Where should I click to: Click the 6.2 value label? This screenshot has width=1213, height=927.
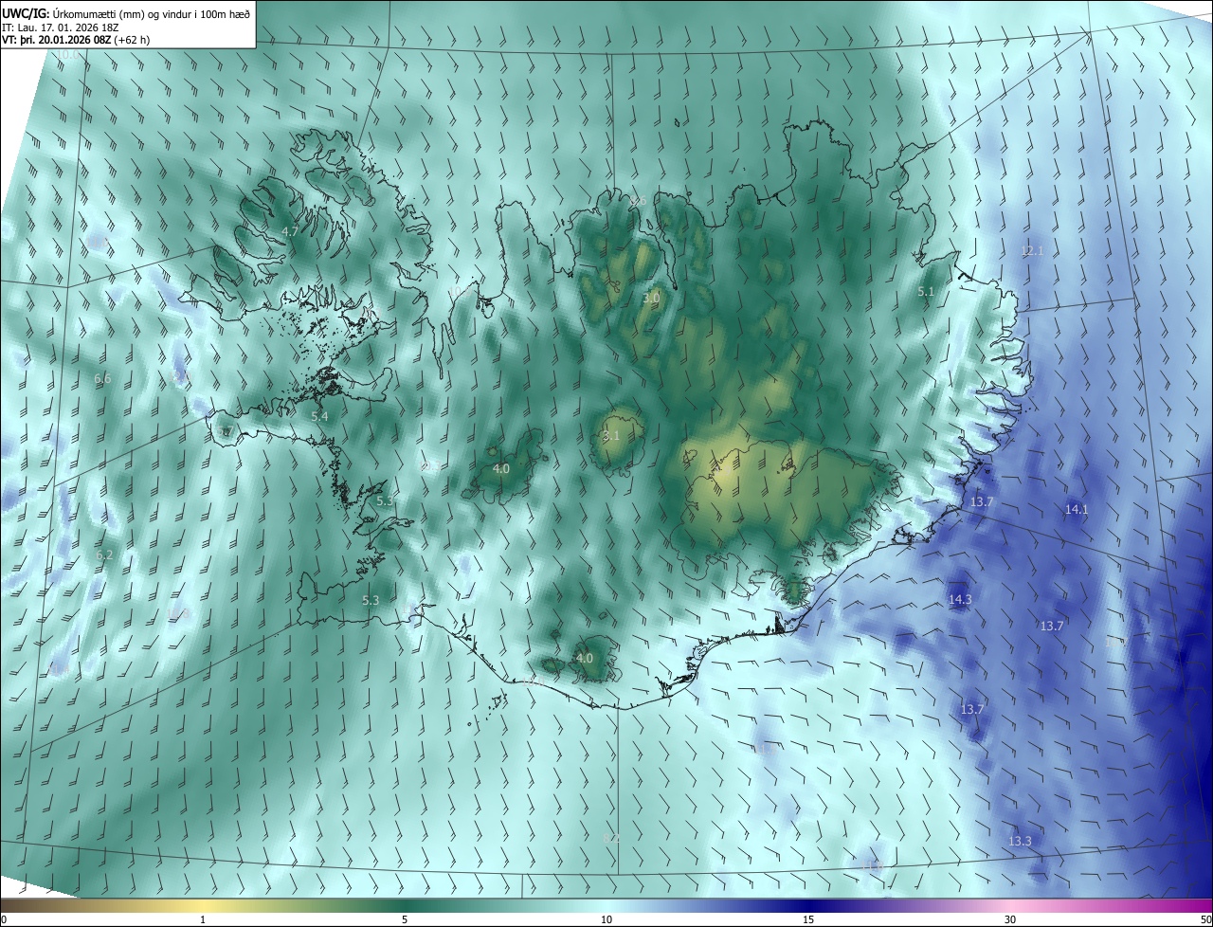click(104, 554)
